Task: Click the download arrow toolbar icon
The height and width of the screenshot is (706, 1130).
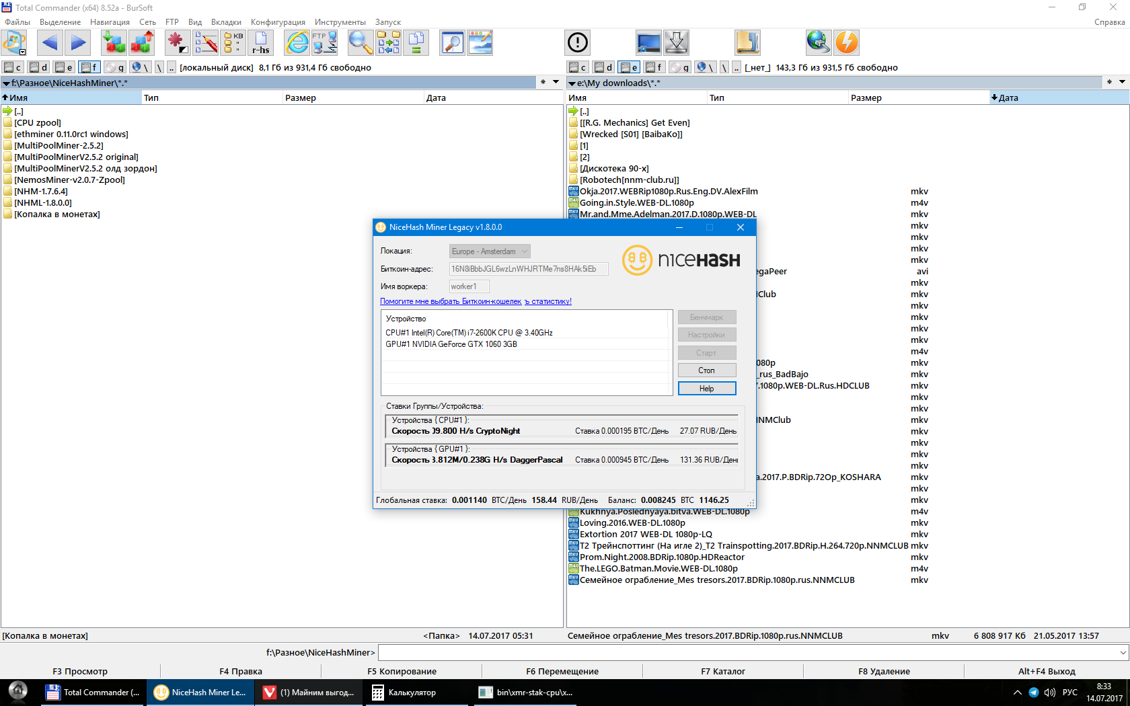Action: tap(676, 43)
